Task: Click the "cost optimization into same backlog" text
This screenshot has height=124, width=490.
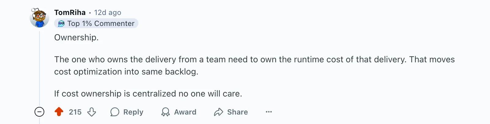Action: 126,72
